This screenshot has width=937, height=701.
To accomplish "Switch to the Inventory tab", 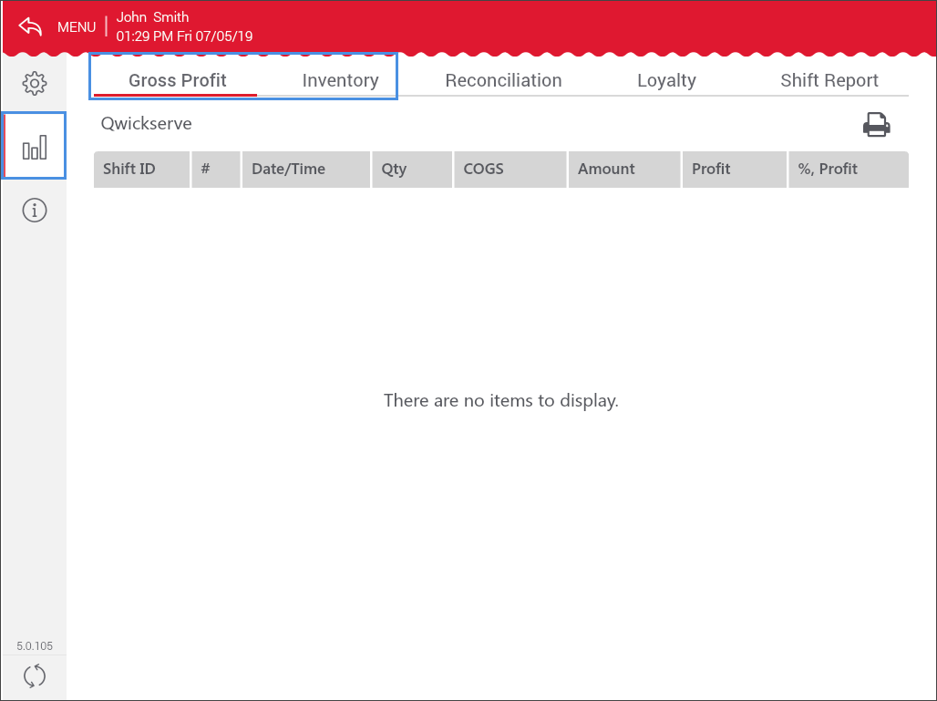I will click(340, 80).
